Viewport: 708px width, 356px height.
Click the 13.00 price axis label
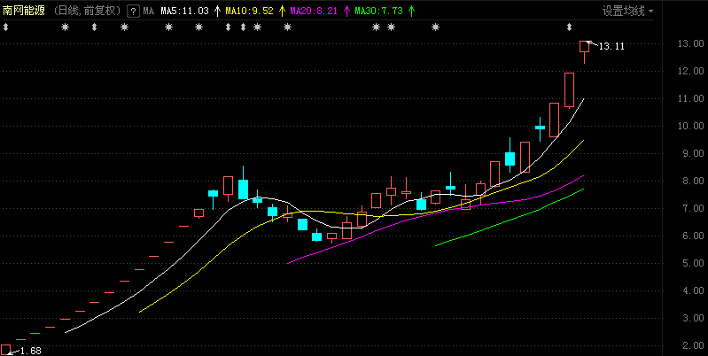[690, 43]
